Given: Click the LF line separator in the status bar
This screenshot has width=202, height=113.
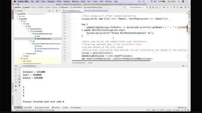Looking at the screenshot, I should 158,110.
